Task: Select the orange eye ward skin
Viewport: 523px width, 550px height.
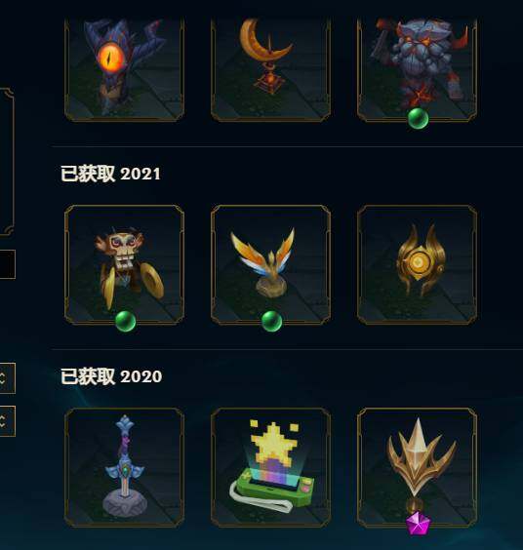Action: pyautogui.click(x=124, y=69)
